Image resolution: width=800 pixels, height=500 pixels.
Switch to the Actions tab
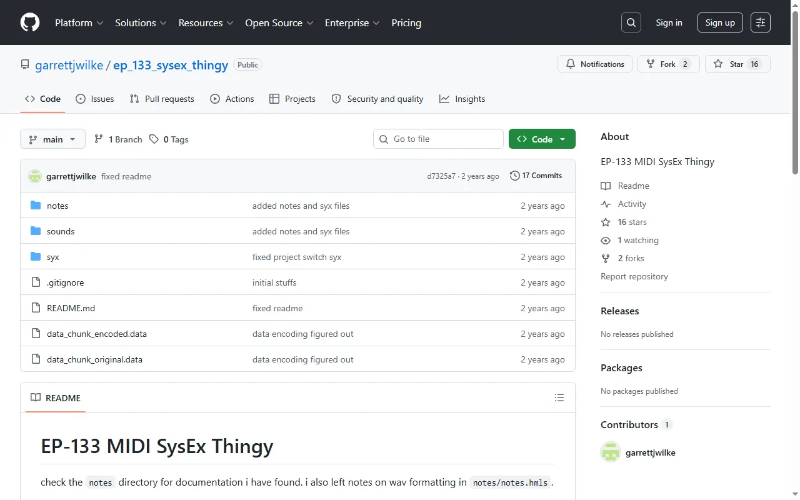[232, 99]
